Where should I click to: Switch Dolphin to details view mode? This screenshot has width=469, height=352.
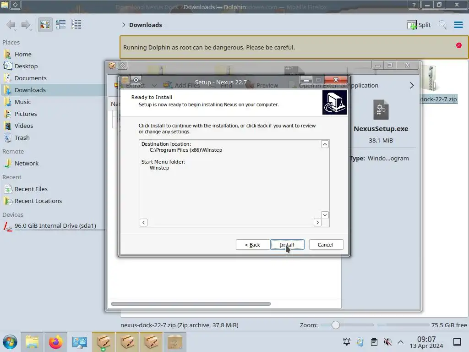click(x=76, y=25)
